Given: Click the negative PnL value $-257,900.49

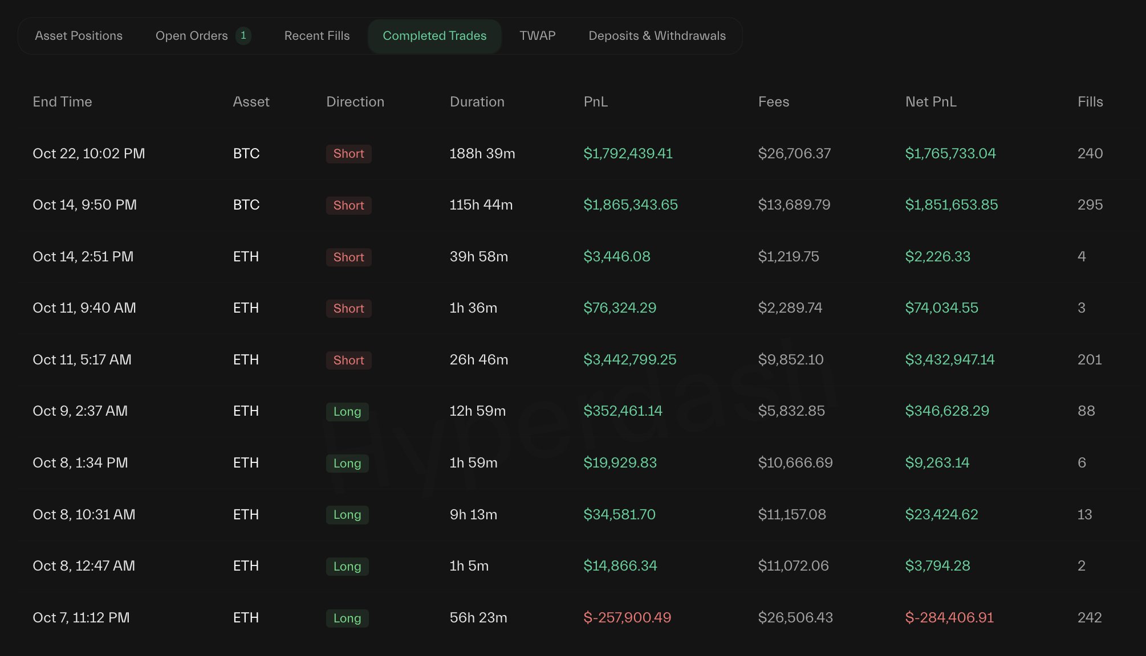Looking at the screenshot, I should click(627, 618).
